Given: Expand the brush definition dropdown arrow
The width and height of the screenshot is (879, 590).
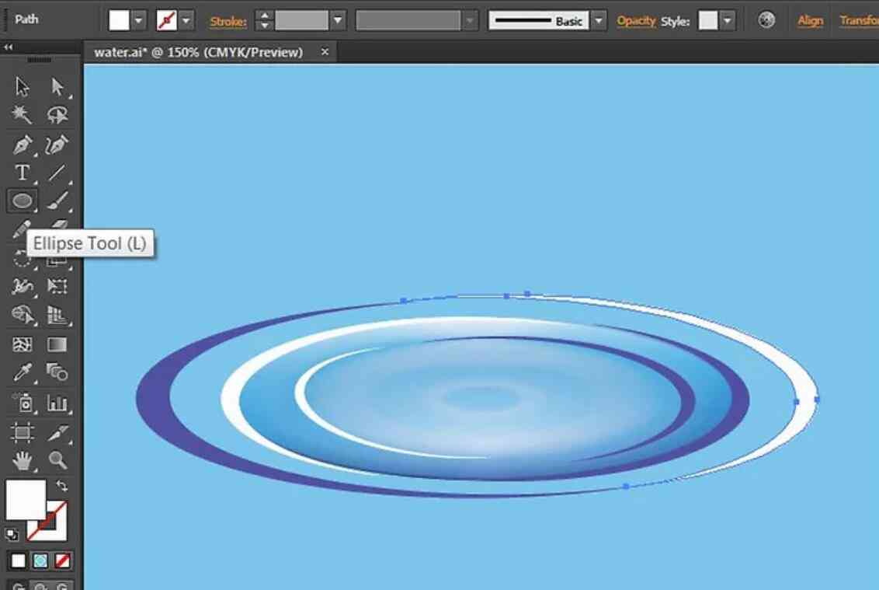Looking at the screenshot, I should pos(599,21).
